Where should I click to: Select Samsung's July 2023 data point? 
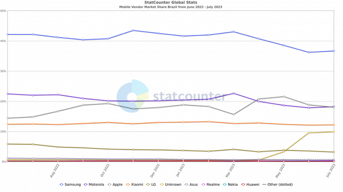334,51
